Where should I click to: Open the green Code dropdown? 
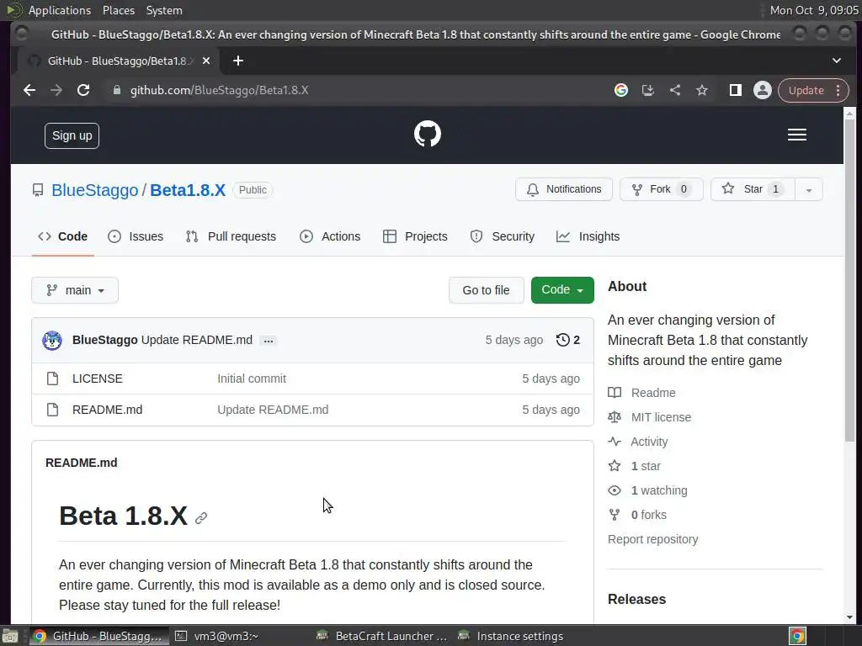point(562,290)
